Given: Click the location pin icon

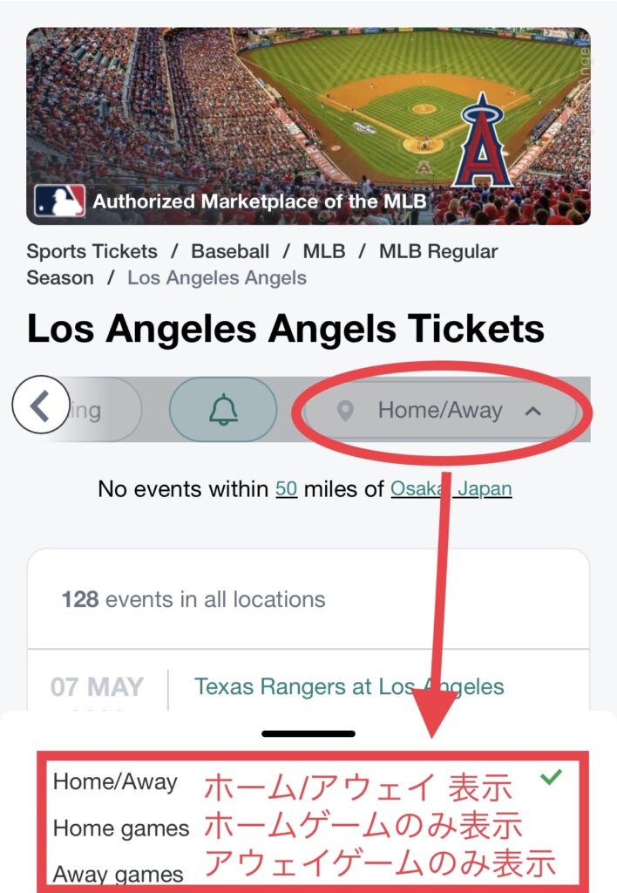Looking at the screenshot, I should (x=346, y=410).
